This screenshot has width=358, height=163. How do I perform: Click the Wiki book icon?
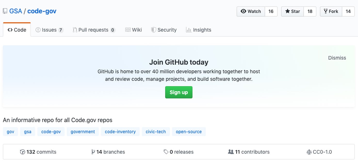point(128,30)
